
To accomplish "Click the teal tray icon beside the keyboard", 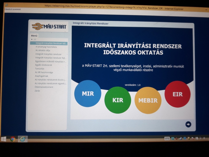I will (x=173, y=138).
